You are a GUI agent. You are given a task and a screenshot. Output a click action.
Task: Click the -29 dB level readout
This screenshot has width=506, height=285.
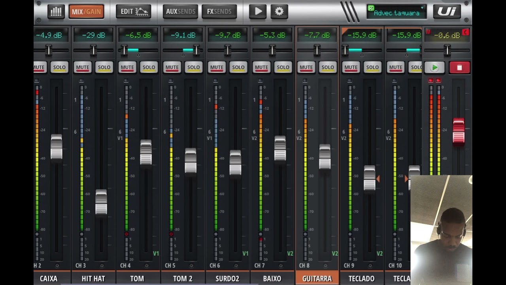[93, 35]
